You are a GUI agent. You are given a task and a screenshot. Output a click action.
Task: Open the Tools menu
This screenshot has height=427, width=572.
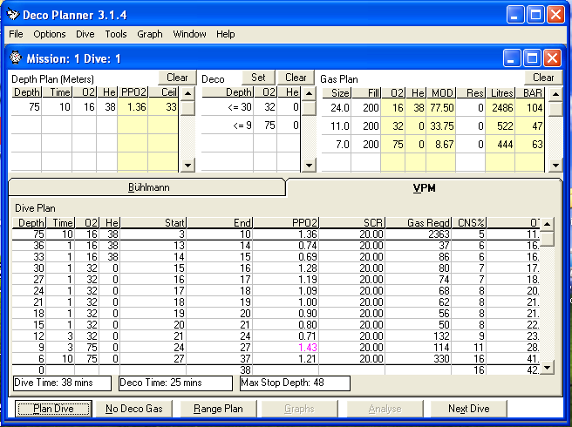click(x=116, y=34)
